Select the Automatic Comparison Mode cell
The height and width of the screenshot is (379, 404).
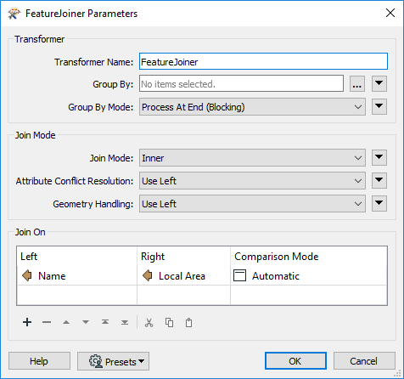point(309,276)
